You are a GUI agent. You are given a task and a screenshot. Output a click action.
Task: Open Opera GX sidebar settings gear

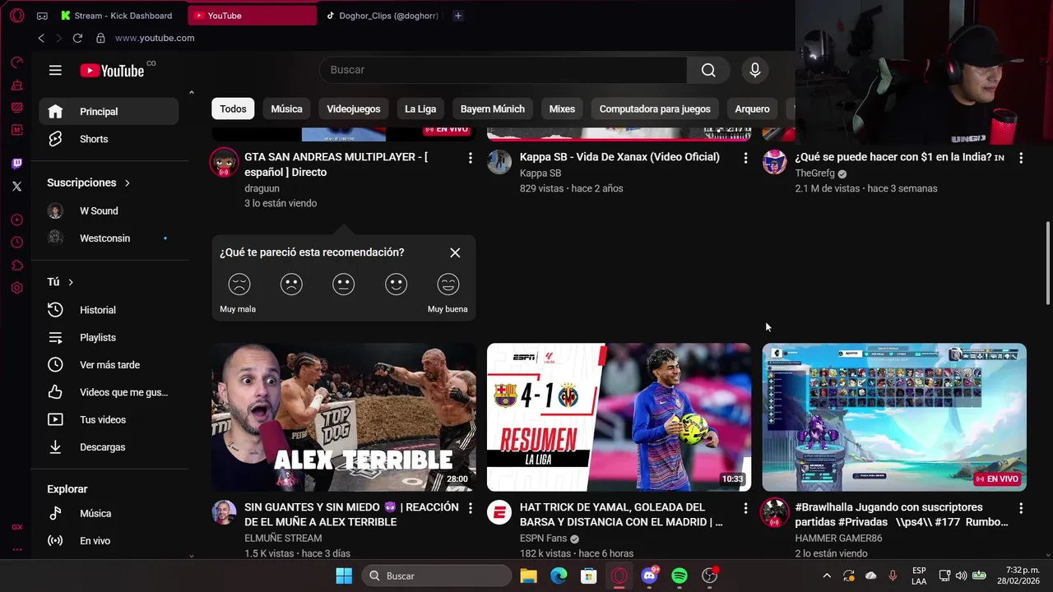[17, 288]
